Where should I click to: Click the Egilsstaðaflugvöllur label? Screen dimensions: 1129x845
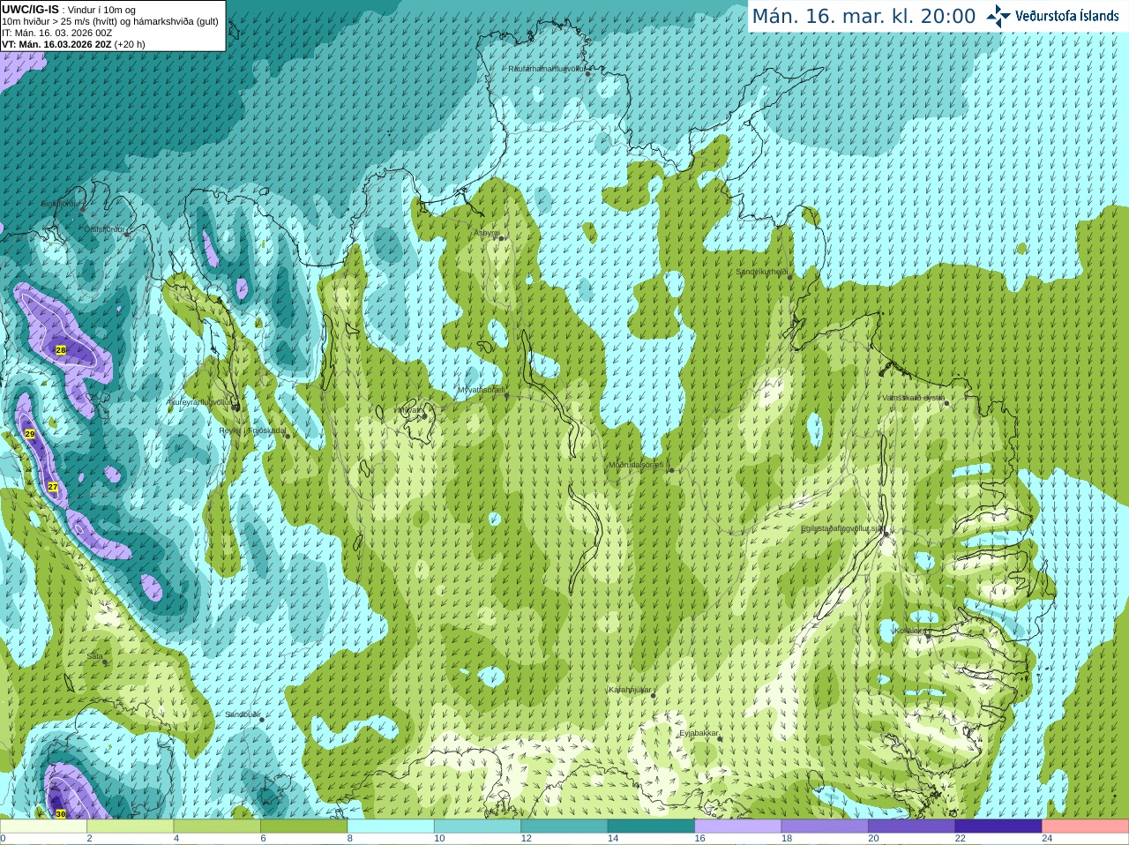[x=841, y=528]
